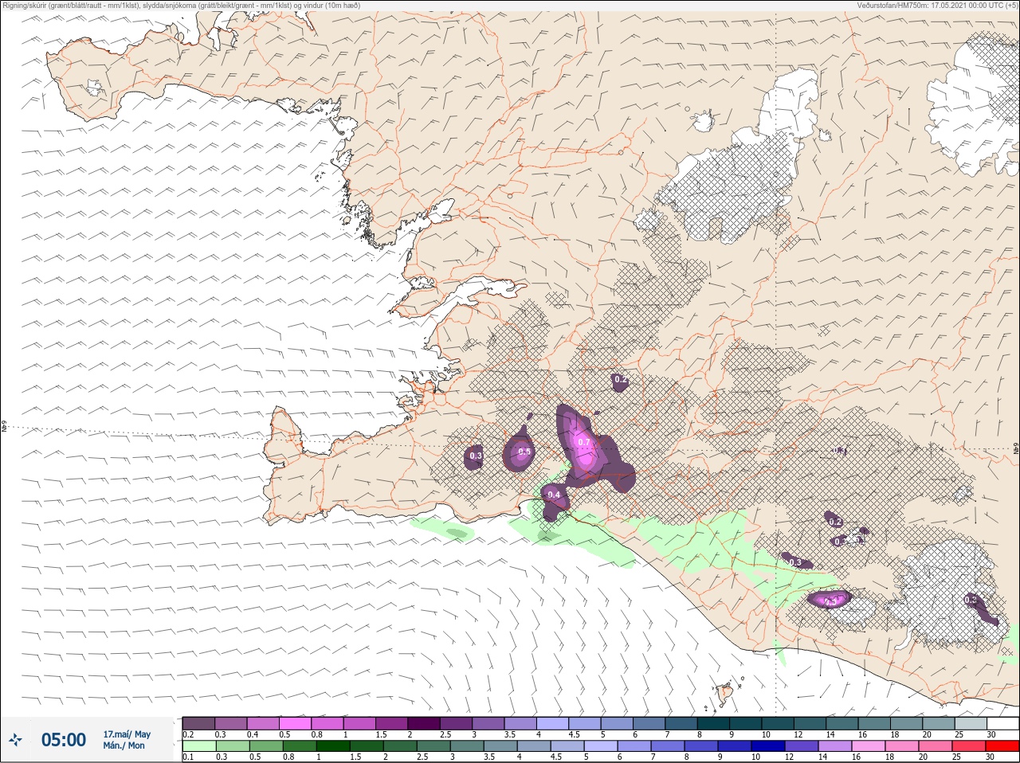Click the date text "17.maí/ May"
The width and height of the screenshot is (1020, 763).
tap(127, 734)
